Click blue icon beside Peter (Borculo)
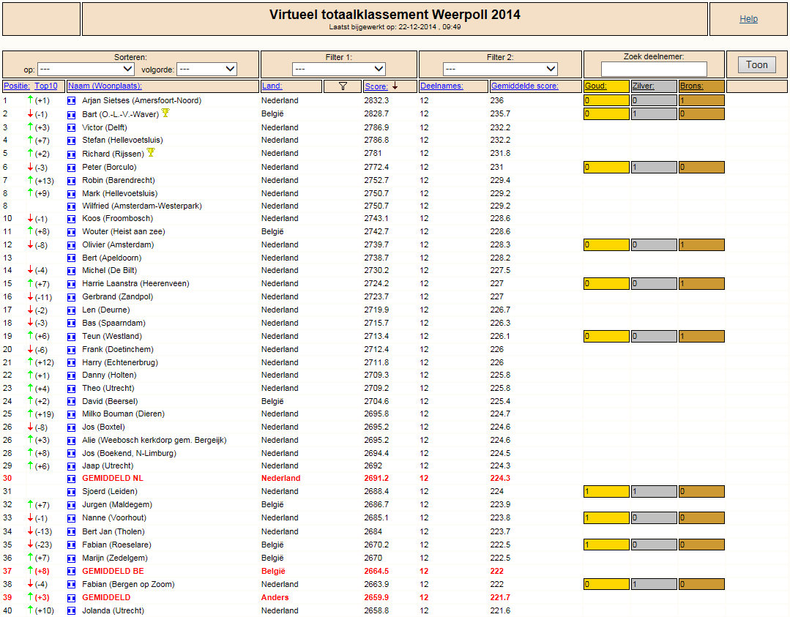The width and height of the screenshot is (790, 617). click(x=72, y=167)
